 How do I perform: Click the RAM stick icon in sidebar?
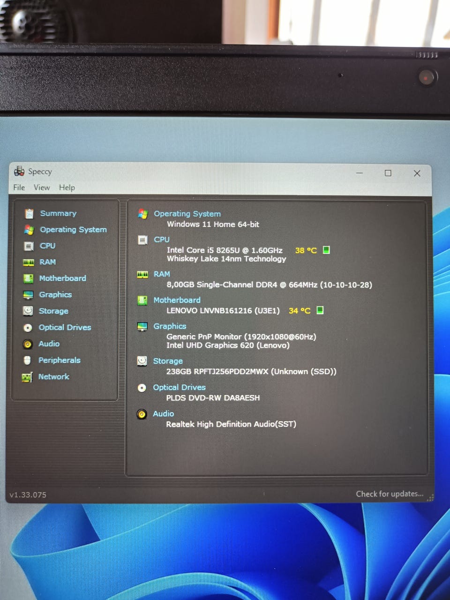point(29,262)
